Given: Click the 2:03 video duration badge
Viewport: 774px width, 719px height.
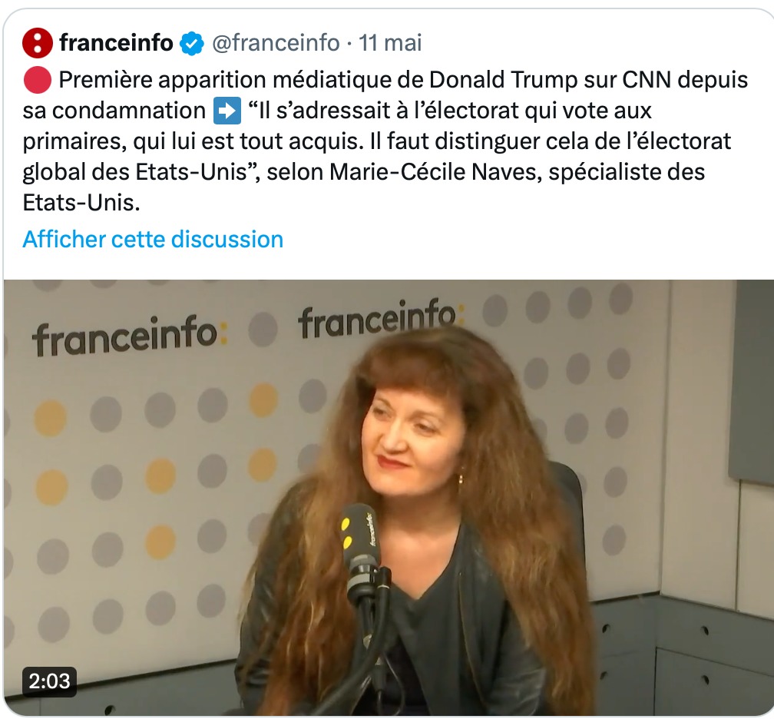Looking at the screenshot, I should click(49, 681).
